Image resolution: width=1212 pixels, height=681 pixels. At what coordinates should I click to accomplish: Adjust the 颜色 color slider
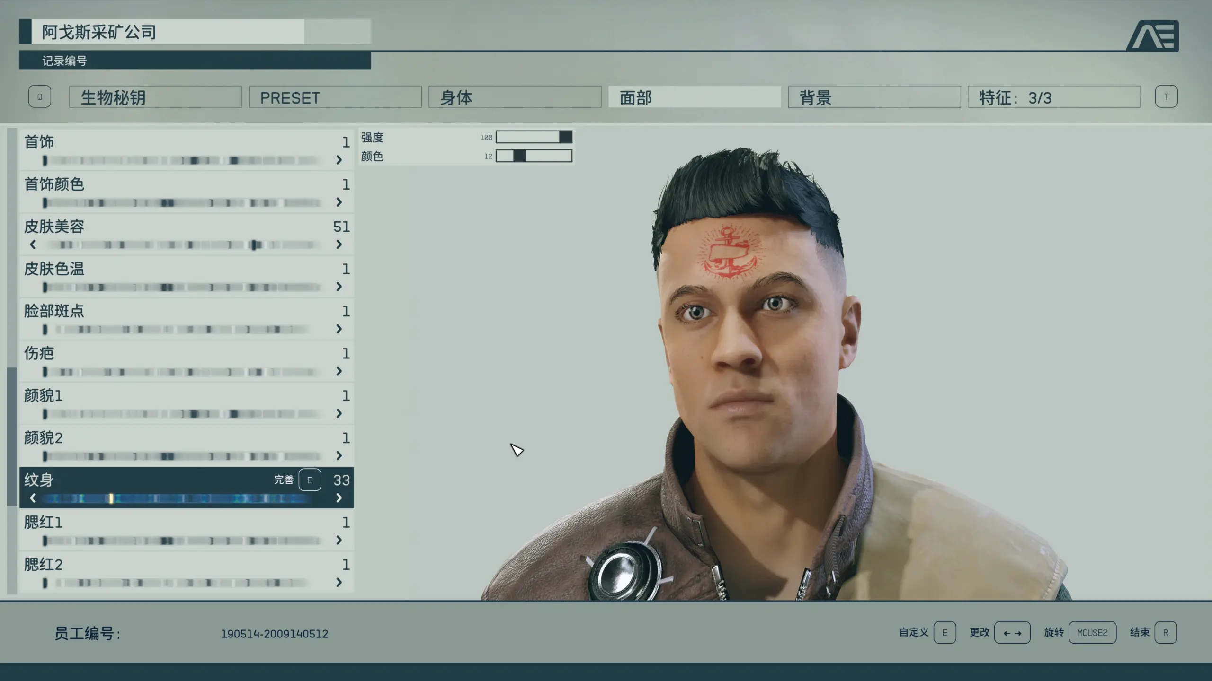[534, 156]
